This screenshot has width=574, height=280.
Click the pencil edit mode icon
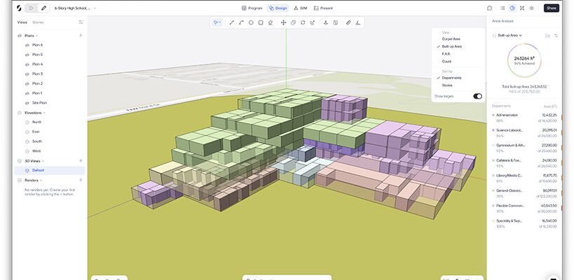coord(44,8)
